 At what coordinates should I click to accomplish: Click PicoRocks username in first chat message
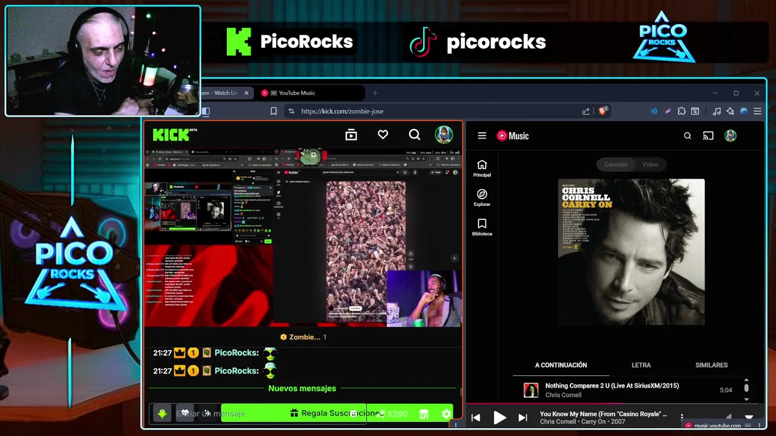click(x=236, y=352)
